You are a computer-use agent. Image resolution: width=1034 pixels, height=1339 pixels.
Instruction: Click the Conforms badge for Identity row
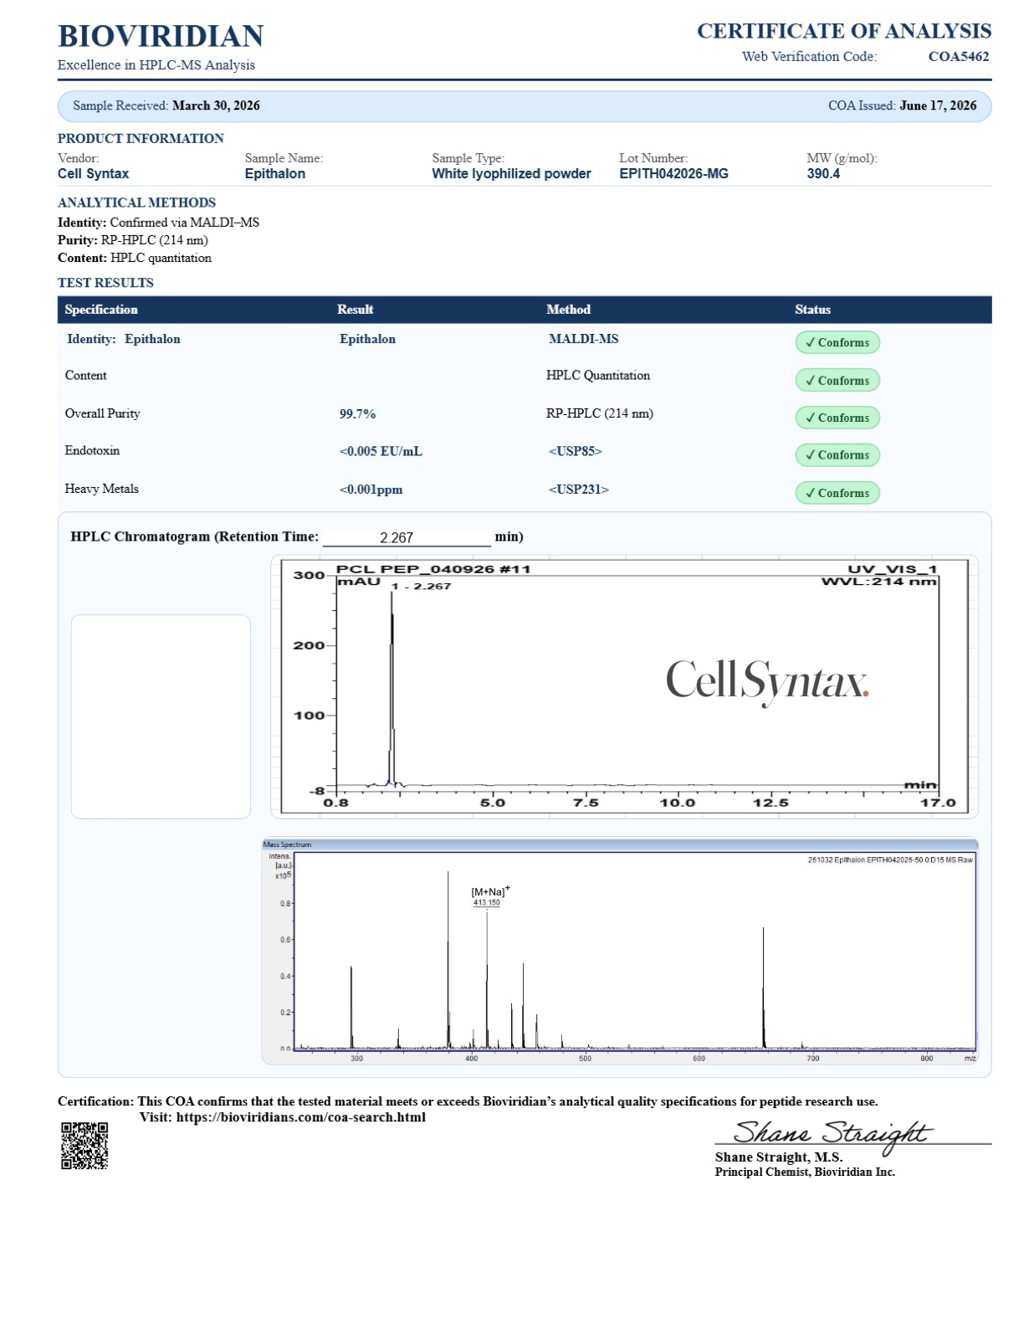click(x=837, y=342)
